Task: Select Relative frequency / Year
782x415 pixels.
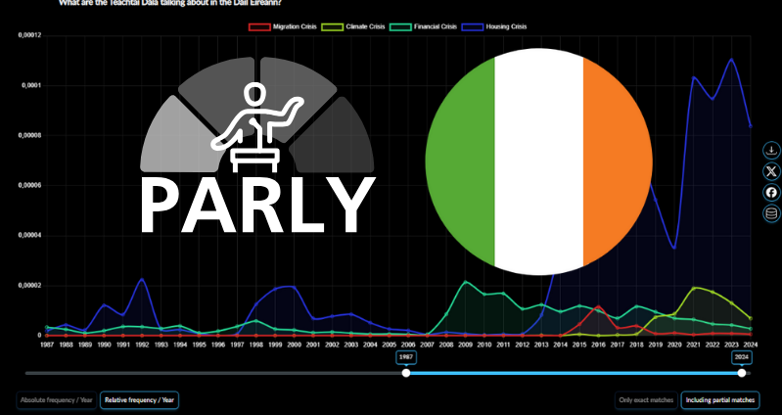Action: coord(139,399)
